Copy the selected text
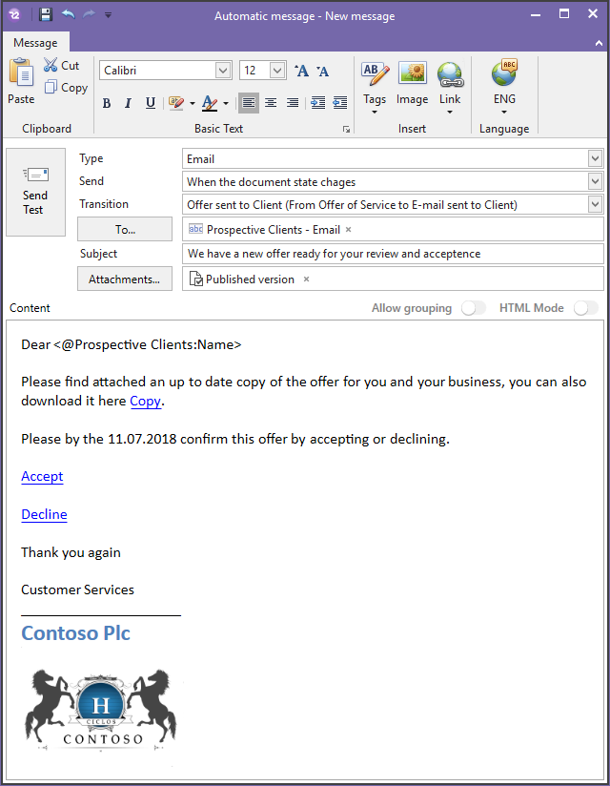 pos(66,87)
